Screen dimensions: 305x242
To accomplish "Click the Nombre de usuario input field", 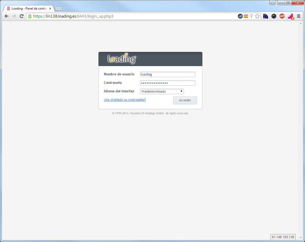I will pos(168,74).
